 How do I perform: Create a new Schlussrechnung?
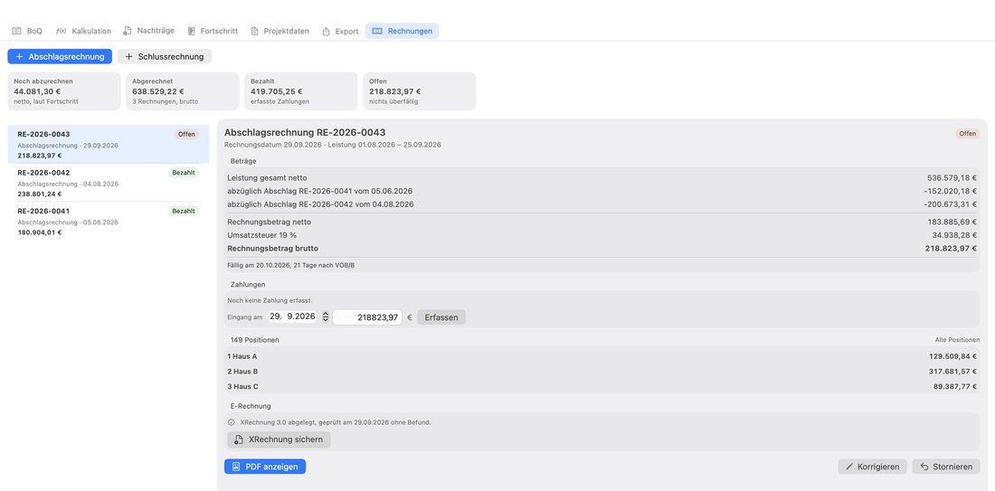click(x=165, y=56)
